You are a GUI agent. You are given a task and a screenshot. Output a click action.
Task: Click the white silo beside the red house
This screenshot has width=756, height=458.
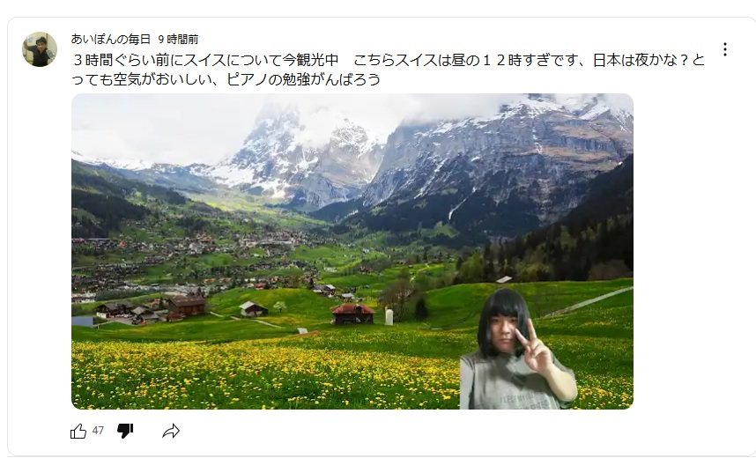point(389,317)
